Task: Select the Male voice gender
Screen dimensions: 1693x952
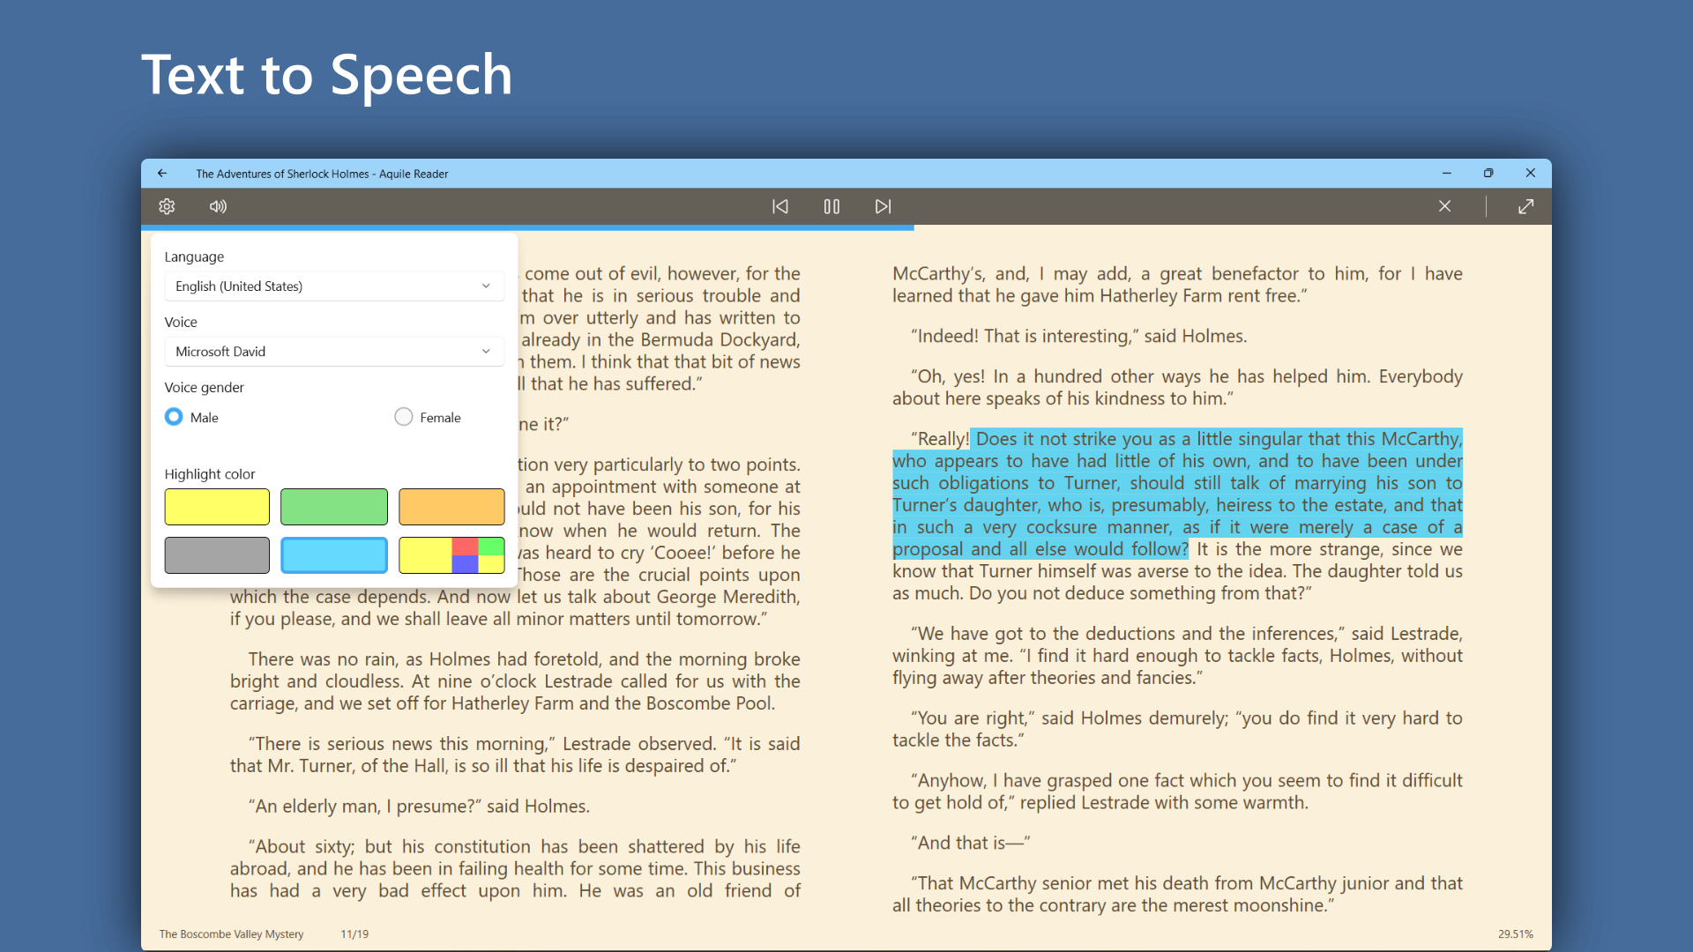Action: coord(173,417)
